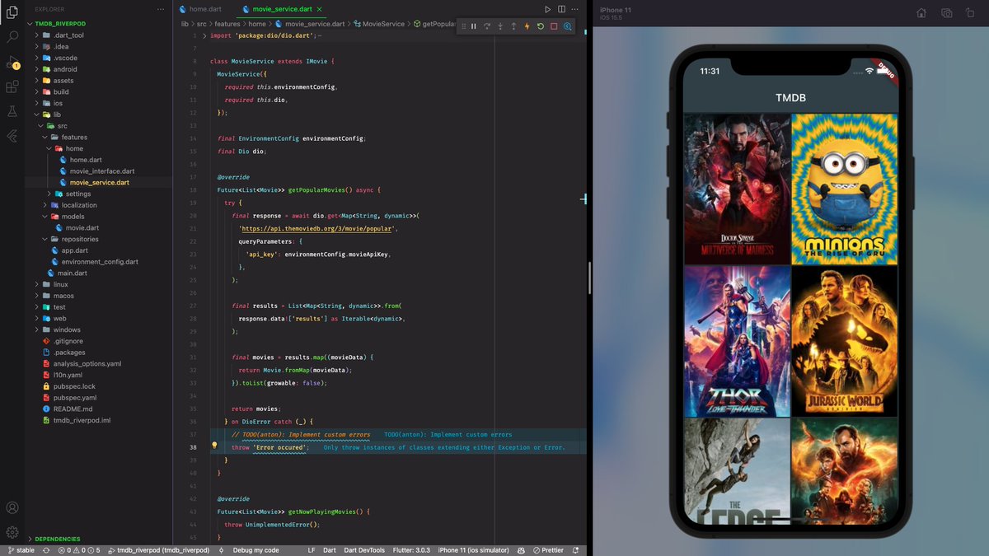Stop debugging with the red square

[554, 26]
